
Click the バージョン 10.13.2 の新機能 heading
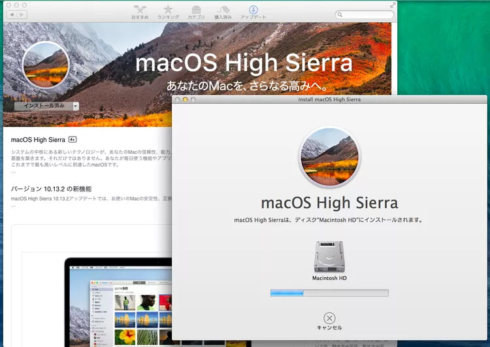[51, 189]
